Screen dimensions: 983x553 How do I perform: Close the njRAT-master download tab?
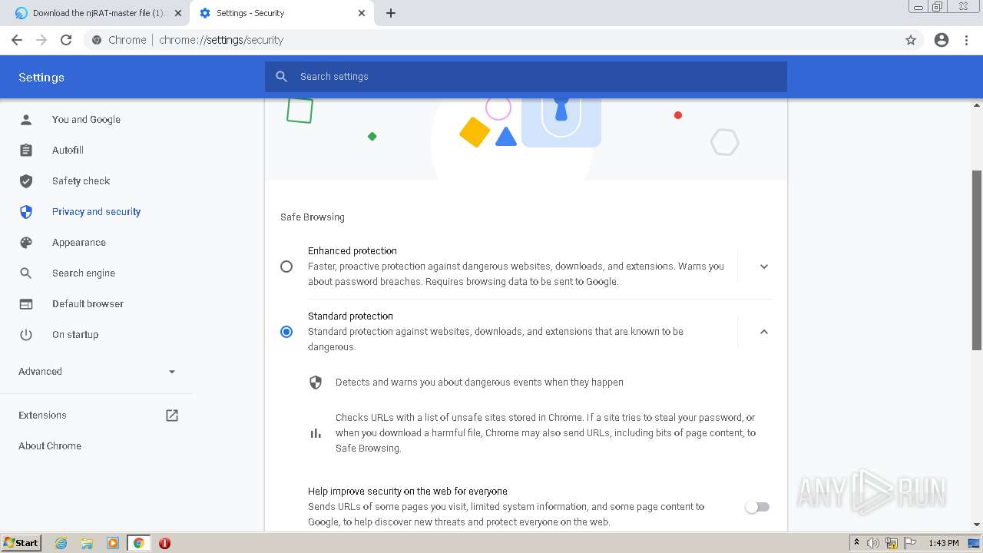[177, 13]
